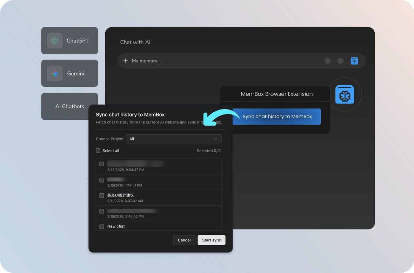Click the ChatGPT logo icon

point(55,41)
